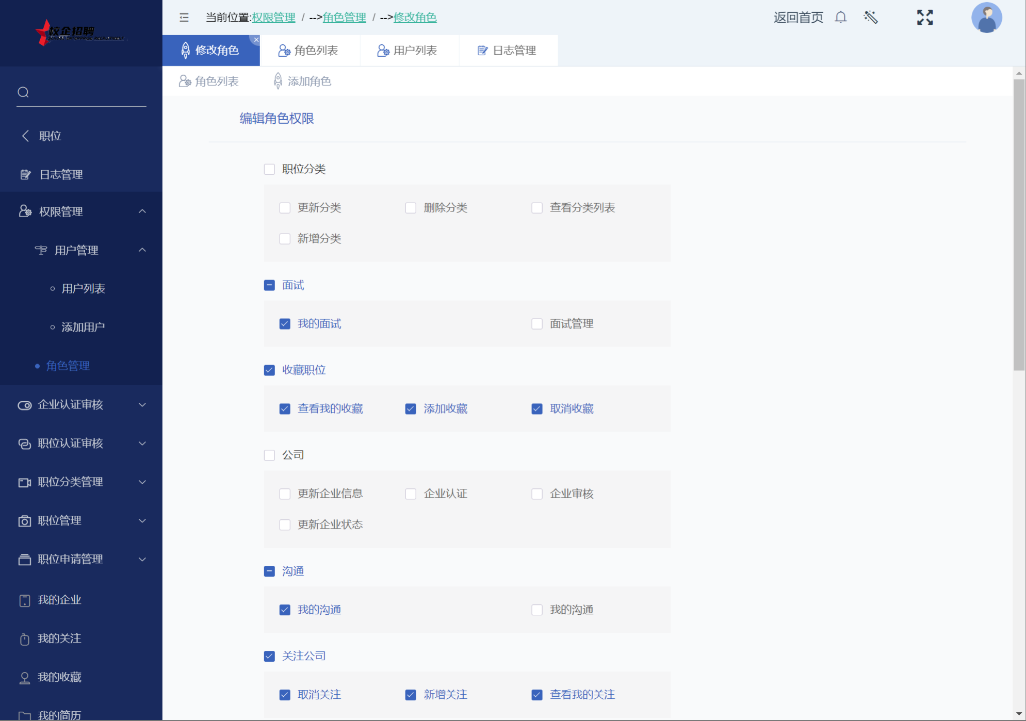Uncheck the 我的面试 checkbox

click(x=285, y=324)
